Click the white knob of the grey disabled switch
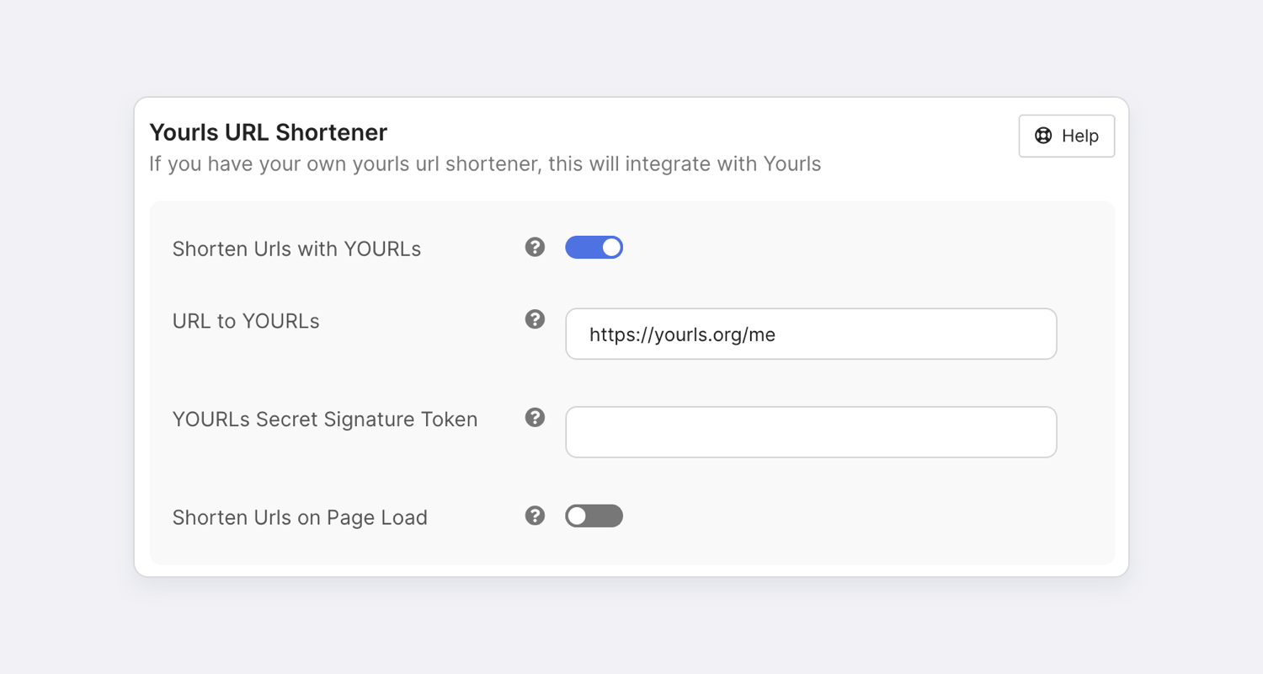Screen dimensions: 1263x674 pos(577,516)
